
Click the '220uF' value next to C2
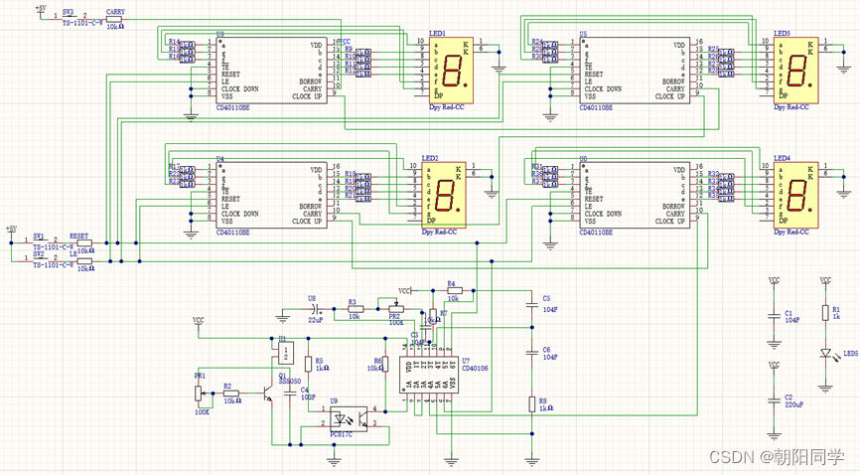click(x=794, y=404)
